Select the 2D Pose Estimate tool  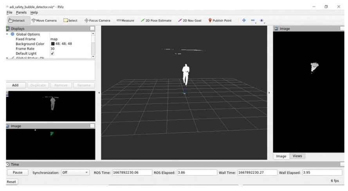click(155, 20)
